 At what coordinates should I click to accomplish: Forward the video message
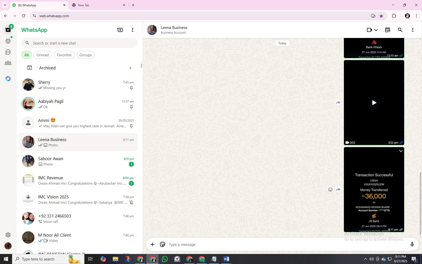338,103
